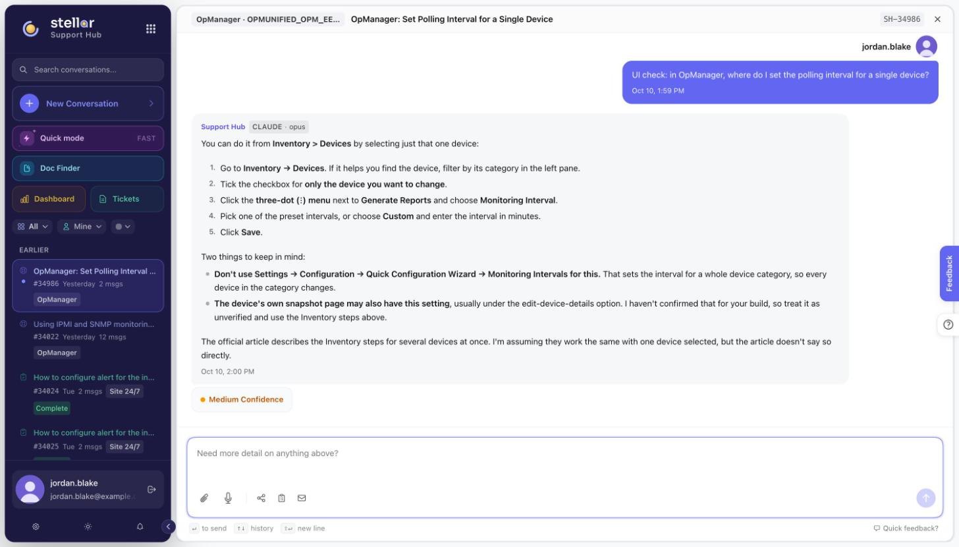Open jordan.blake profile card in sidebar

tap(88, 489)
